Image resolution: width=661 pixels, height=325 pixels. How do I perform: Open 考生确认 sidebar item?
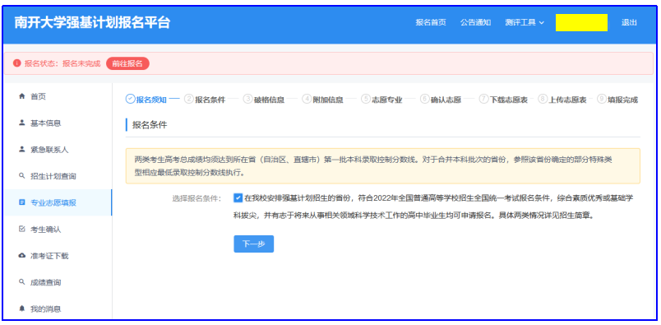pyautogui.click(x=58, y=230)
